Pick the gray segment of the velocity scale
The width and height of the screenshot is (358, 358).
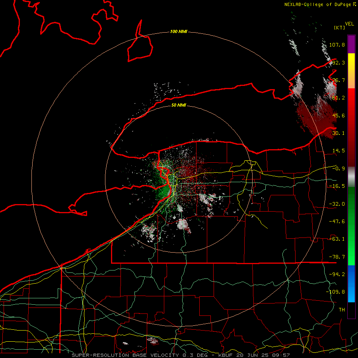tap(351, 177)
